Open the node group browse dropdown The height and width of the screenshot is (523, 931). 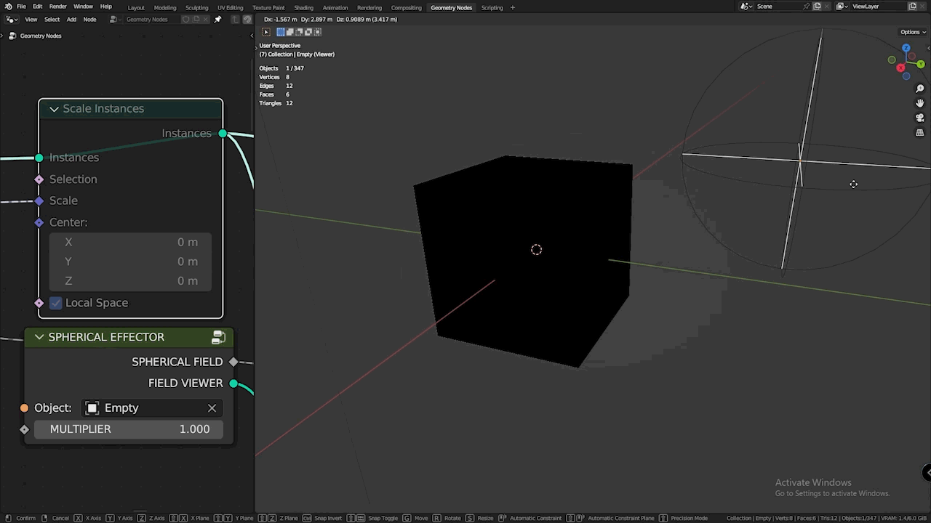click(x=115, y=19)
